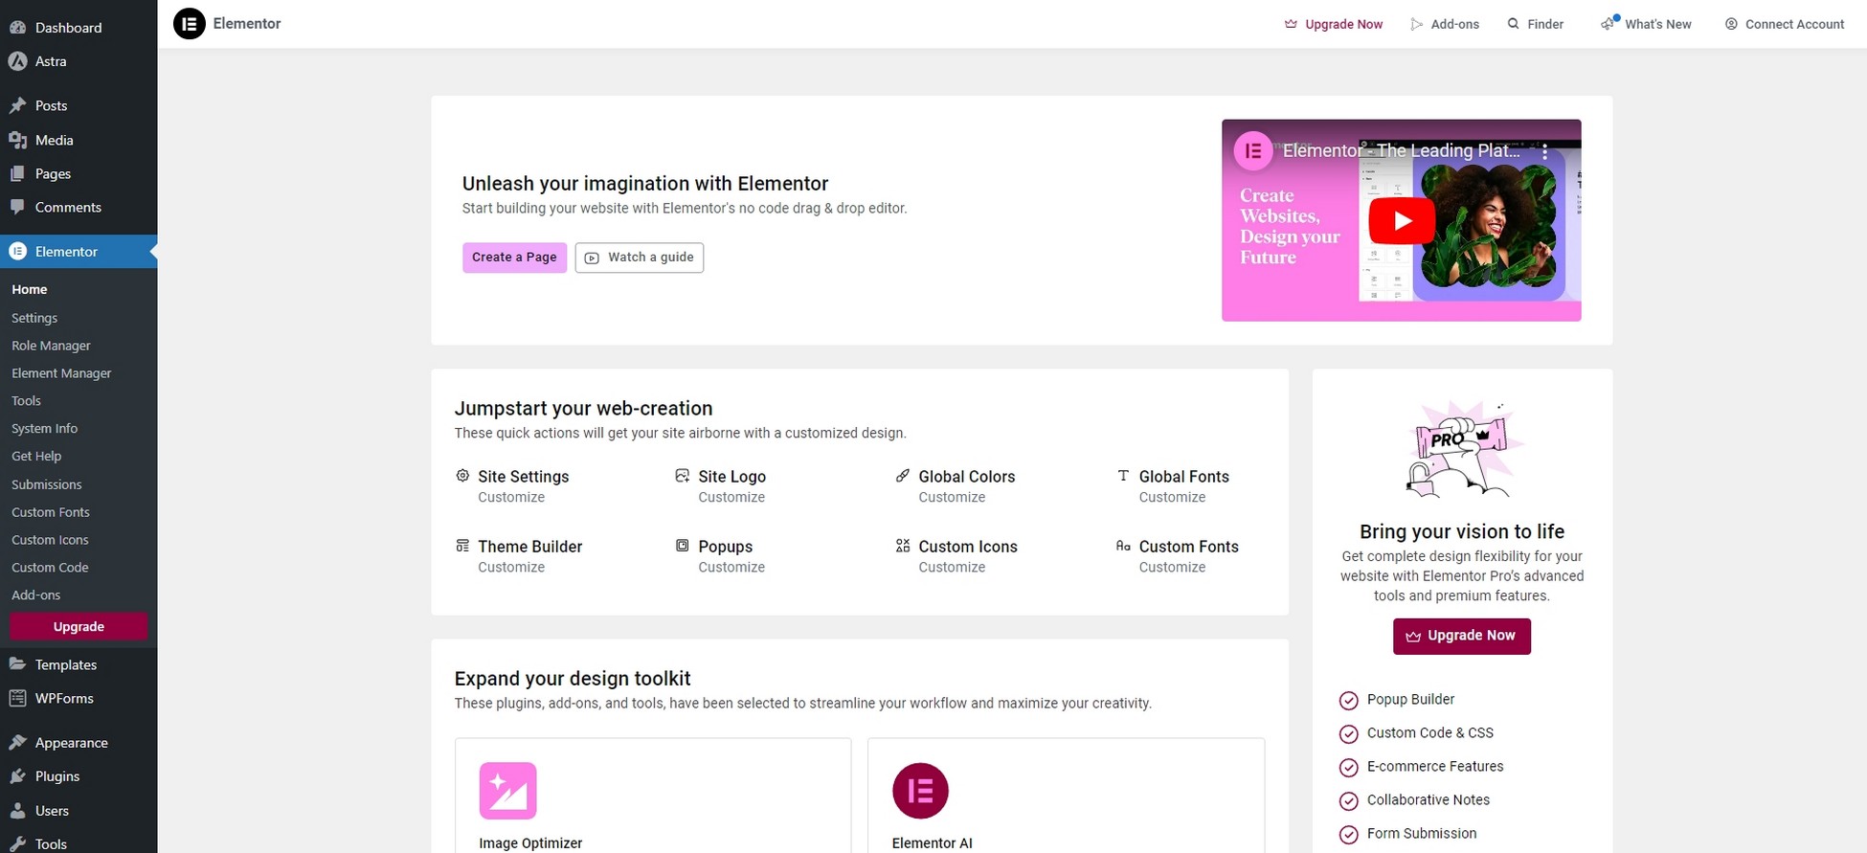Click Customize under Global Fonts

pyautogui.click(x=1172, y=497)
